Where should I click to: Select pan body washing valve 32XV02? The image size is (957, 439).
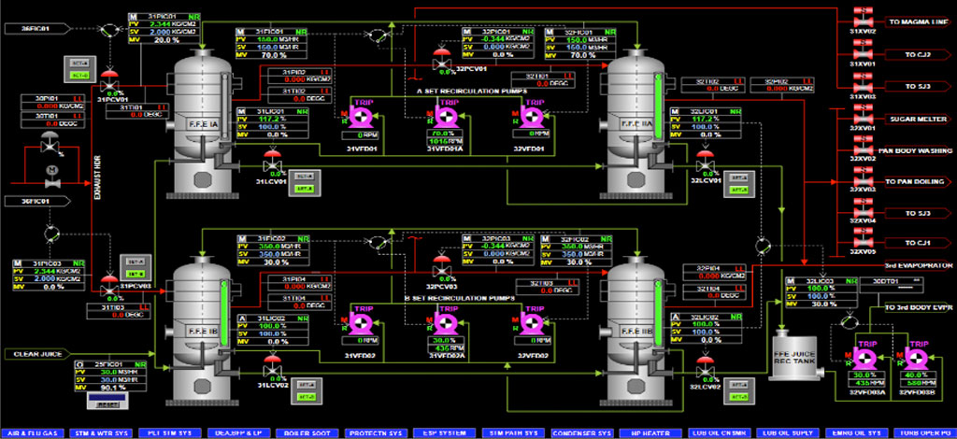pyautogui.click(x=864, y=147)
